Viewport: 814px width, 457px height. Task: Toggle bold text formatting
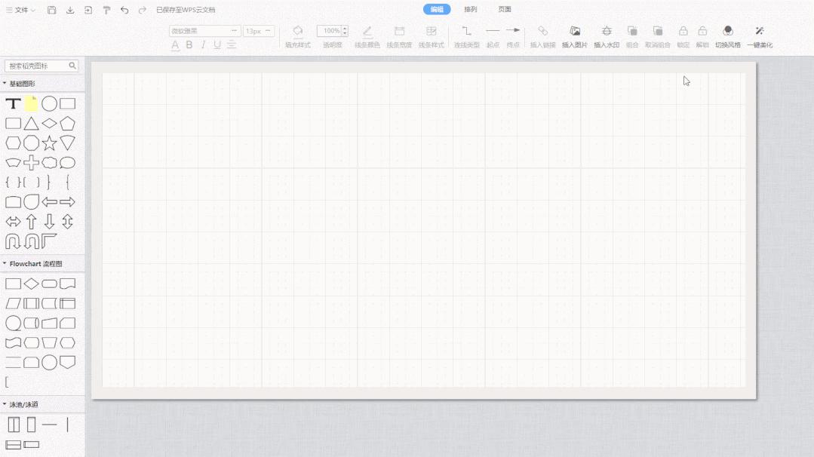pos(189,44)
